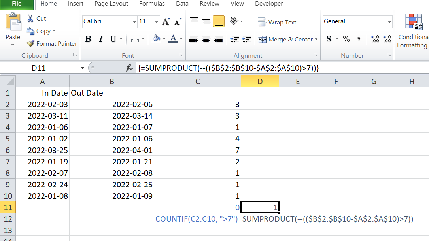Center text horizontally
This screenshot has height=241, width=429.
[x=206, y=39]
